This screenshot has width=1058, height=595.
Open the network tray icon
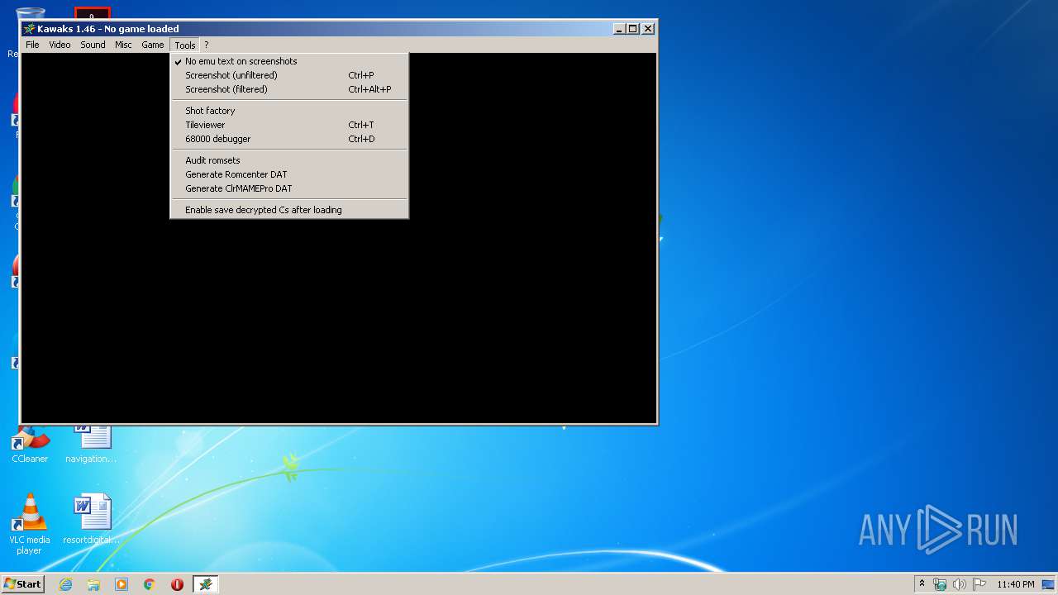click(940, 584)
